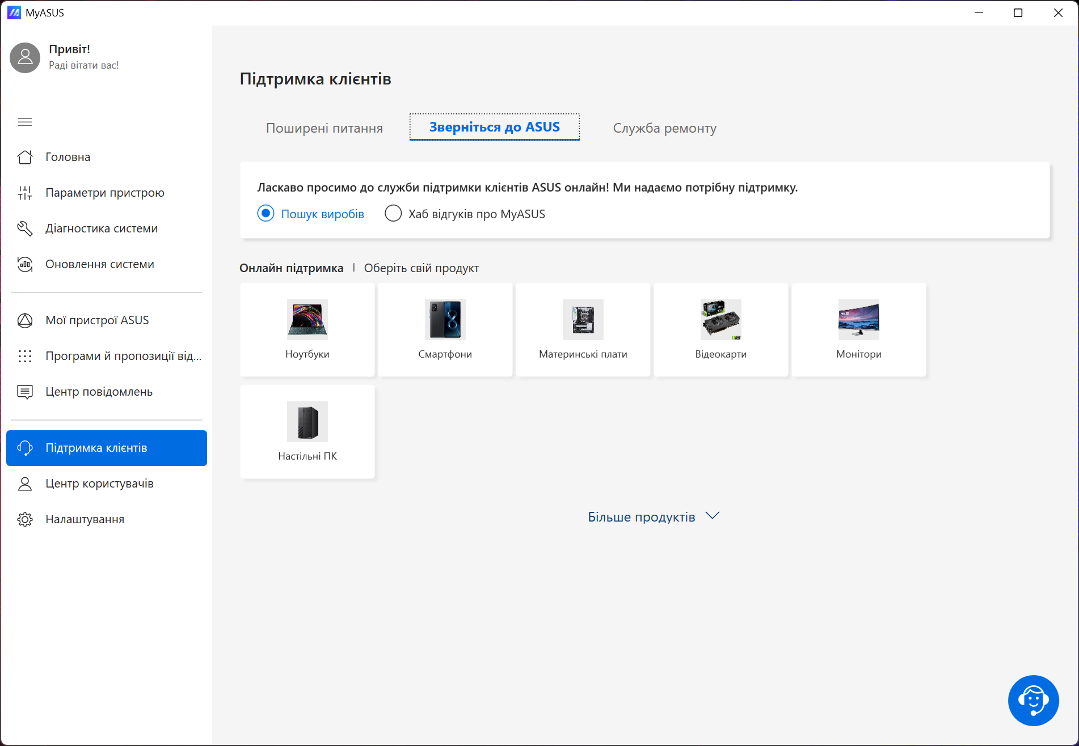Image resolution: width=1079 pixels, height=746 pixels.
Task: Switch to the Зверніться до ASUS tab
Action: point(495,127)
